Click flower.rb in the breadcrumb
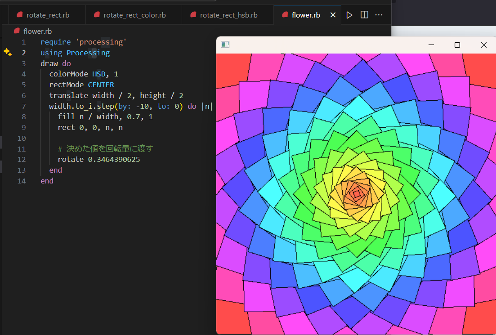 click(x=37, y=31)
